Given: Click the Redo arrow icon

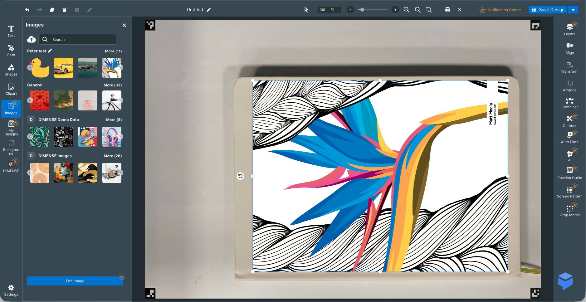Looking at the screenshot, I should point(40,10).
